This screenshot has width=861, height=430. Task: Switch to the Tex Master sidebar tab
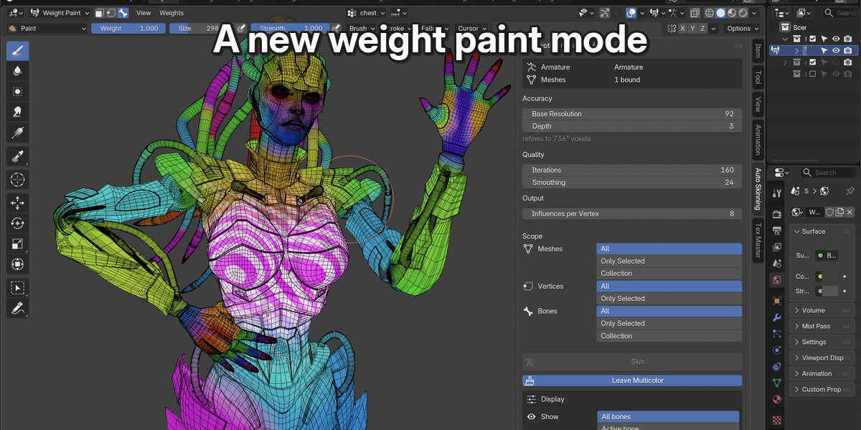click(758, 239)
